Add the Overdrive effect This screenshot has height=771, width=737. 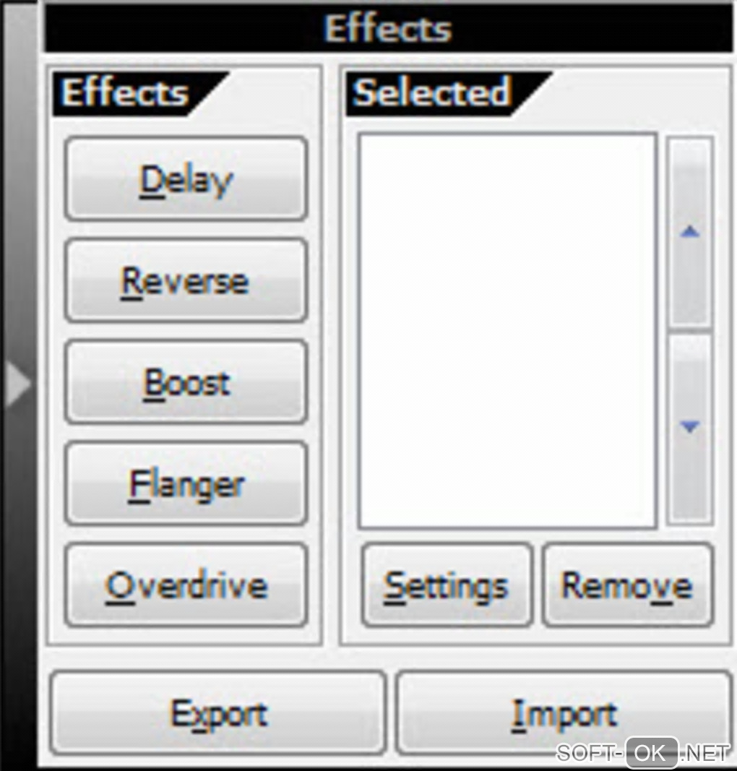coord(186,585)
